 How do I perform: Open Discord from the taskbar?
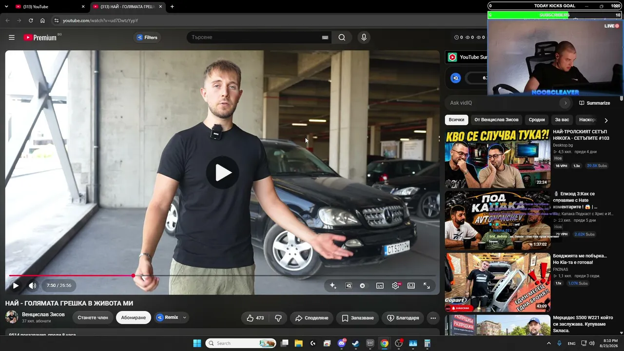click(342, 343)
